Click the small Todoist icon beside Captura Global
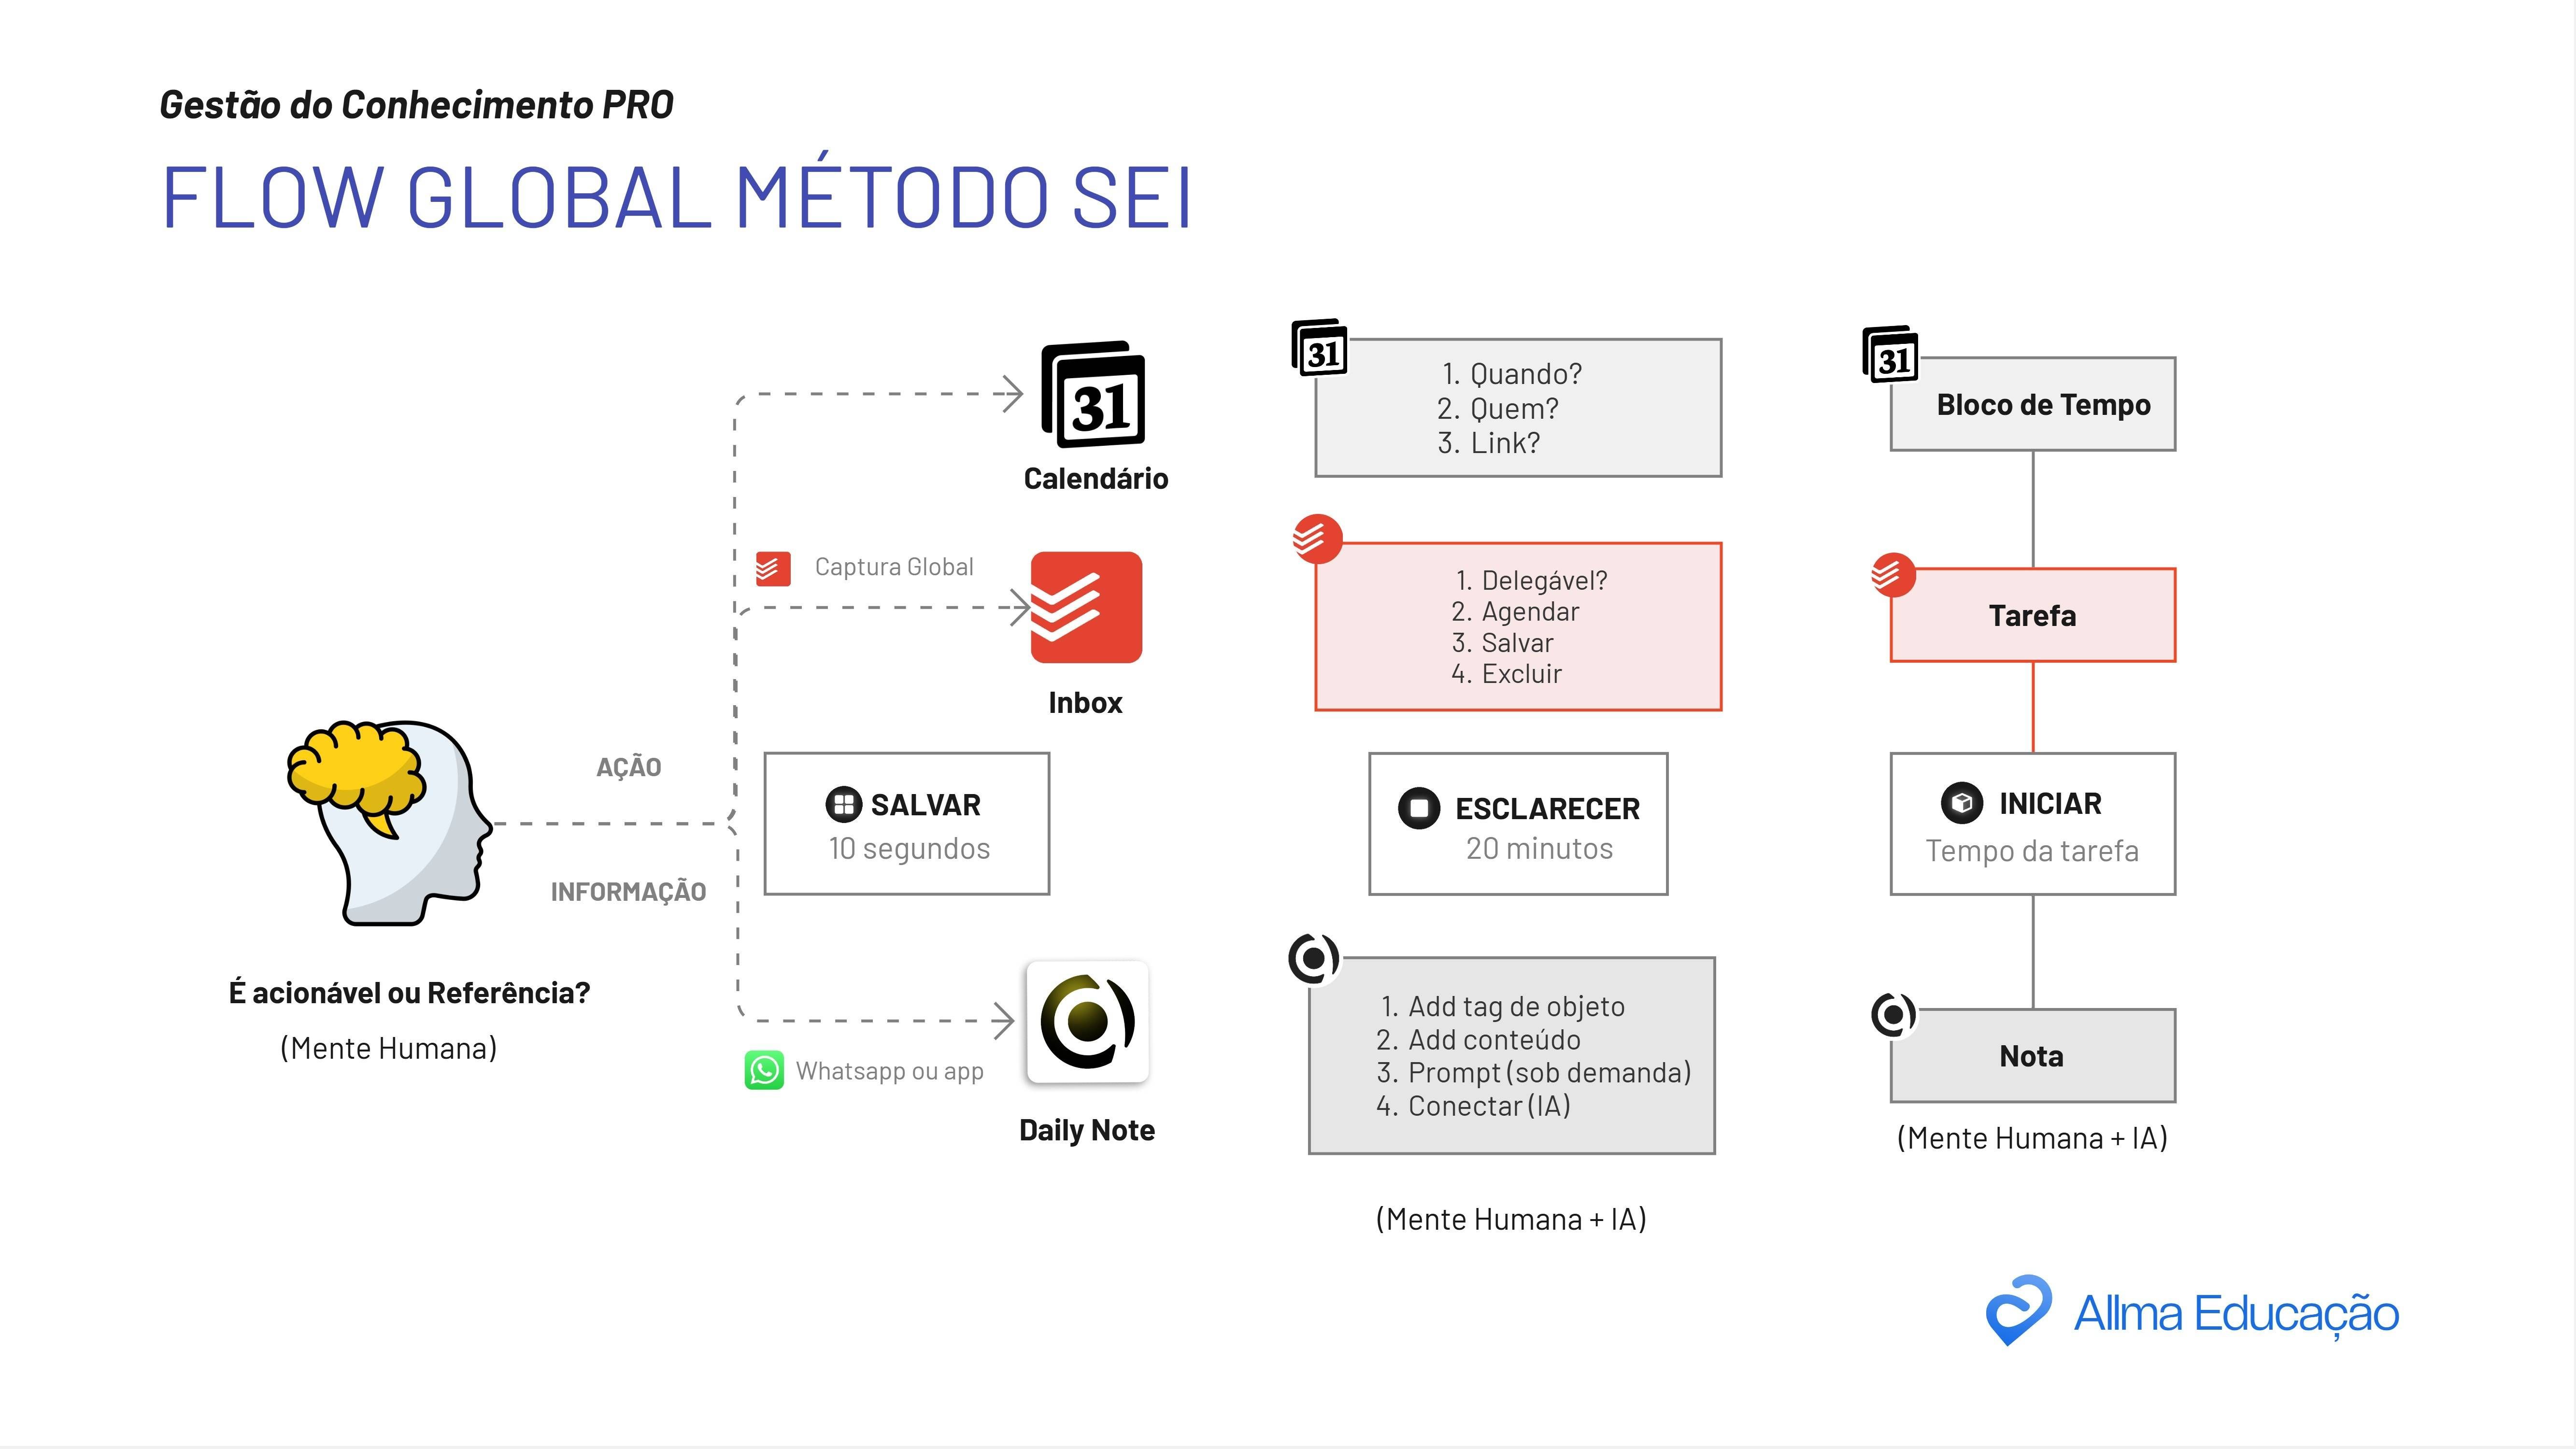The height and width of the screenshot is (1449, 2576). coord(773,569)
